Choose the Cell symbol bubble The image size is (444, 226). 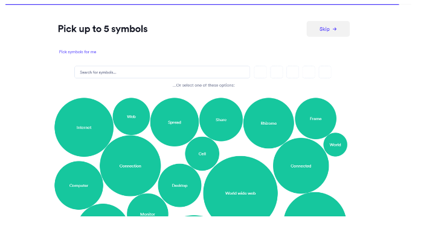click(x=202, y=154)
